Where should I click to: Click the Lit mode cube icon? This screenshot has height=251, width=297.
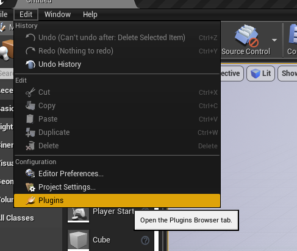pos(256,74)
